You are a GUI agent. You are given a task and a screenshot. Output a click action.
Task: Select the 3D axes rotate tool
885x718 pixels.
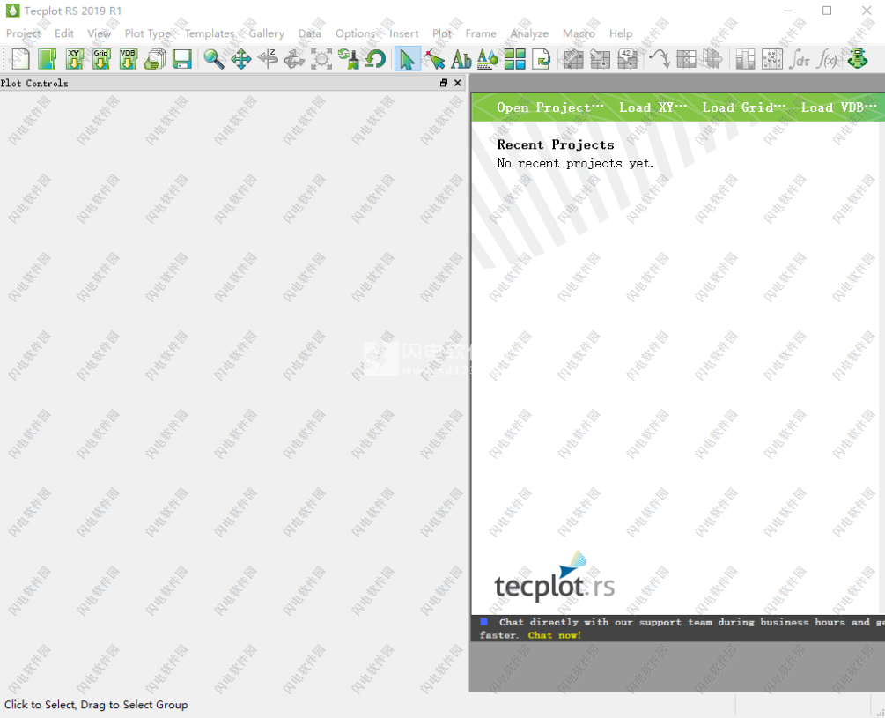pos(294,59)
